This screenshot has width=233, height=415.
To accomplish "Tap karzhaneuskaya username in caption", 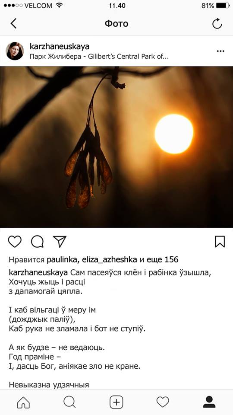I will click(38, 273).
